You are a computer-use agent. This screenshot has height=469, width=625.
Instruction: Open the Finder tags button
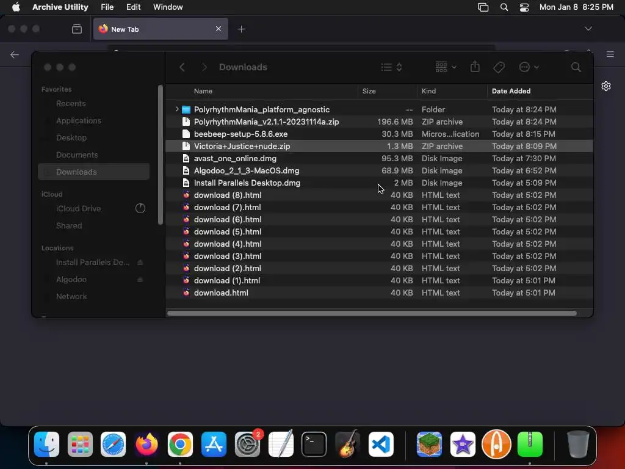point(499,67)
